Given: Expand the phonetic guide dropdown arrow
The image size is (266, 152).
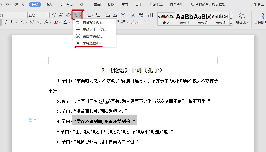Looking at the screenshot, I should [x=81, y=15].
